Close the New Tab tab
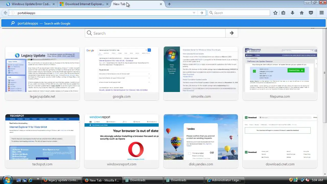This screenshot has width=327, height=184. (x=161, y=4)
